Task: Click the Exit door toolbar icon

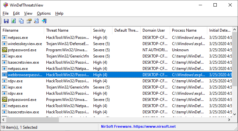Action: (44, 21)
